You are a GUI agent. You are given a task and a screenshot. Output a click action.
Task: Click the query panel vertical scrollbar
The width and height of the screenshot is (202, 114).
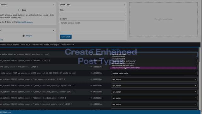[199, 55]
